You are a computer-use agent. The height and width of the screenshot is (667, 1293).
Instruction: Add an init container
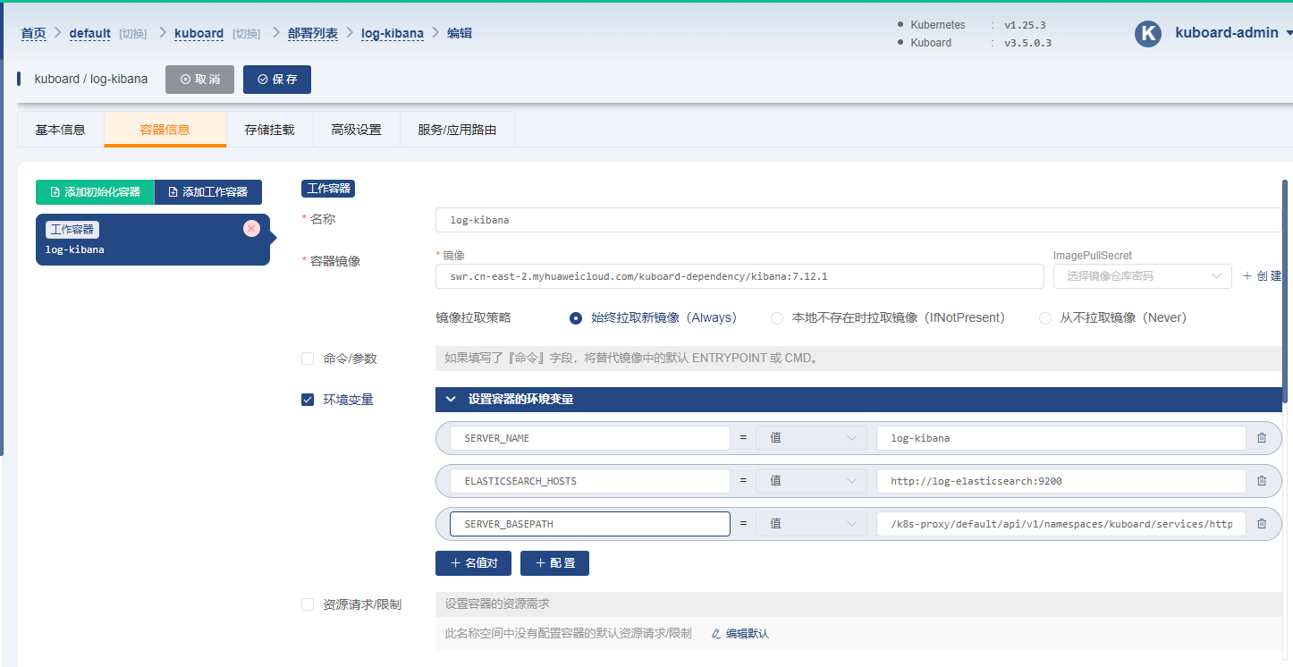95,192
